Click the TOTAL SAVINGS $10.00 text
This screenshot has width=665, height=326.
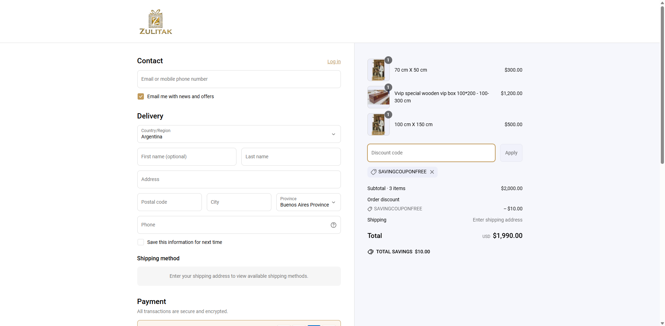tap(403, 252)
